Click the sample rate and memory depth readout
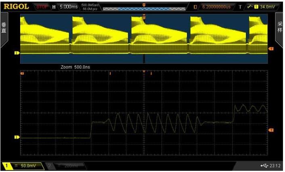285x172 pixels. point(90,6)
